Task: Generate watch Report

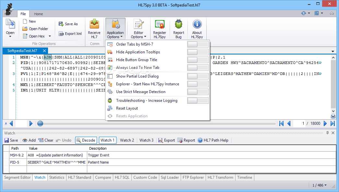Action: click(186, 140)
